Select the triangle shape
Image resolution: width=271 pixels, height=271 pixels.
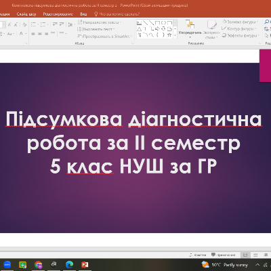point(139,29)
